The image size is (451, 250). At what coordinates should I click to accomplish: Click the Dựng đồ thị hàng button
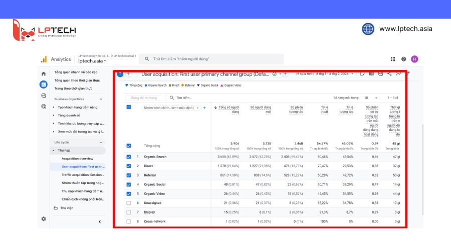click(144, 98)
